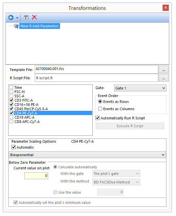The height and width of the screenshot is (216, 176).
Task: Select the SSC-A list row text
Action: point(19,96)
